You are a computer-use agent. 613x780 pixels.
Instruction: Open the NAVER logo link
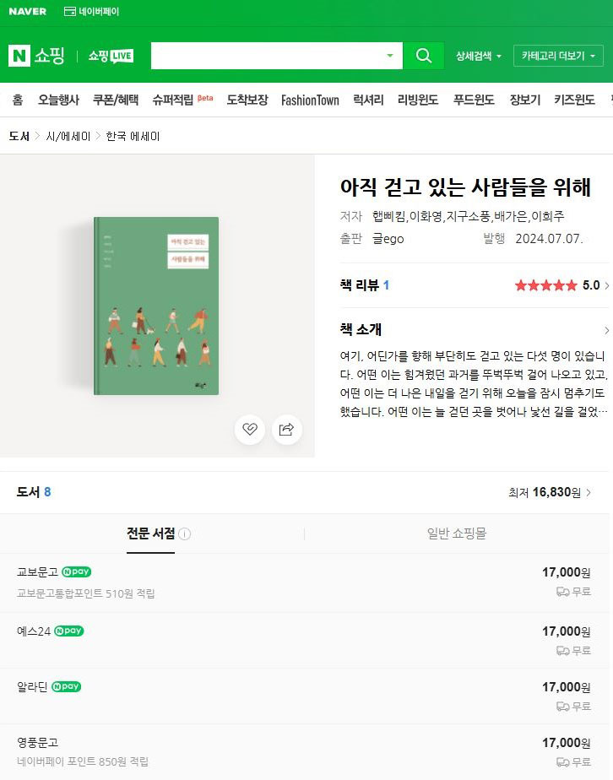(27, 12)
